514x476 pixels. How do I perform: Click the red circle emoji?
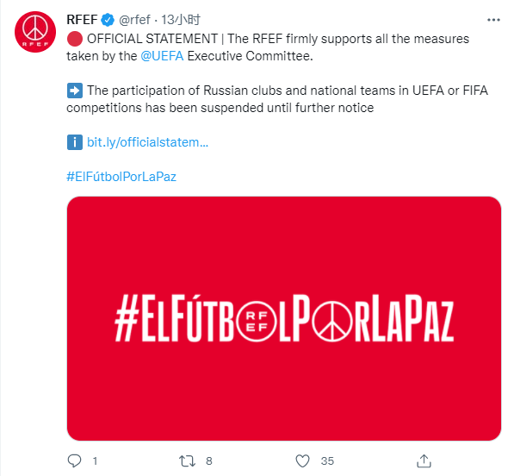[x=75, y=39]
